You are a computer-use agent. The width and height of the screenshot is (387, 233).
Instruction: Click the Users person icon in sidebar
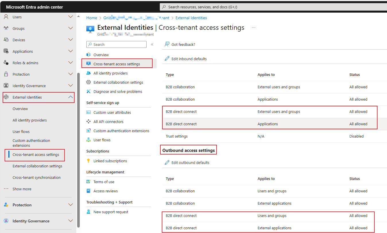(6, 17)
